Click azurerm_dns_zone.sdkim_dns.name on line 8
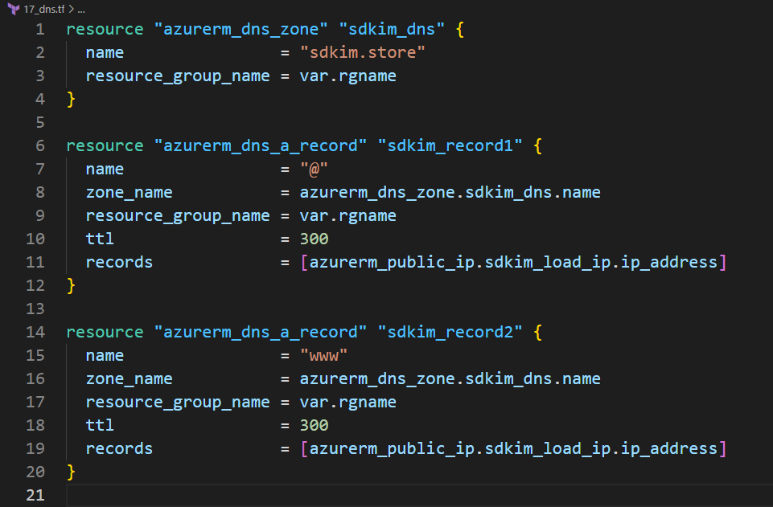This screenshot has width=773, height=507. pos(450,193)
